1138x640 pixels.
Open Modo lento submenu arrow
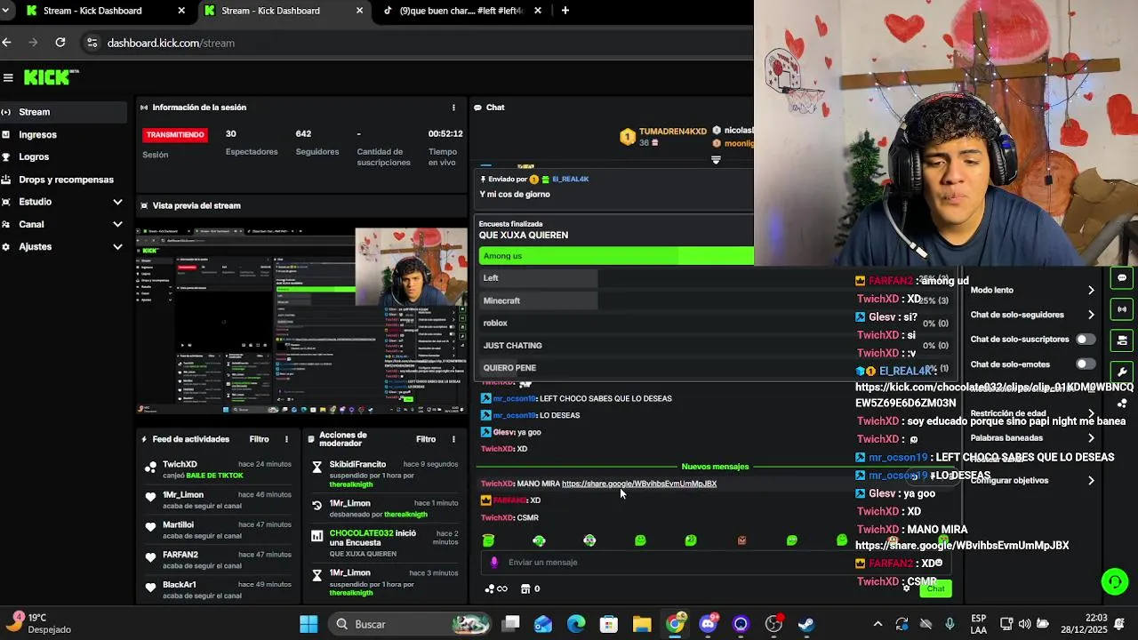(x=1091, y=290)
